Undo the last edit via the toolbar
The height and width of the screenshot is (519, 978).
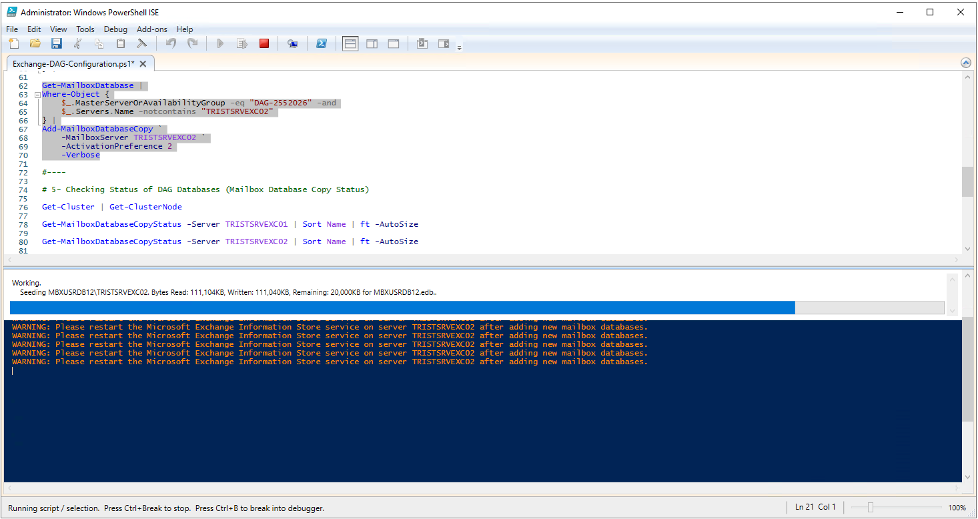point(171,44)
